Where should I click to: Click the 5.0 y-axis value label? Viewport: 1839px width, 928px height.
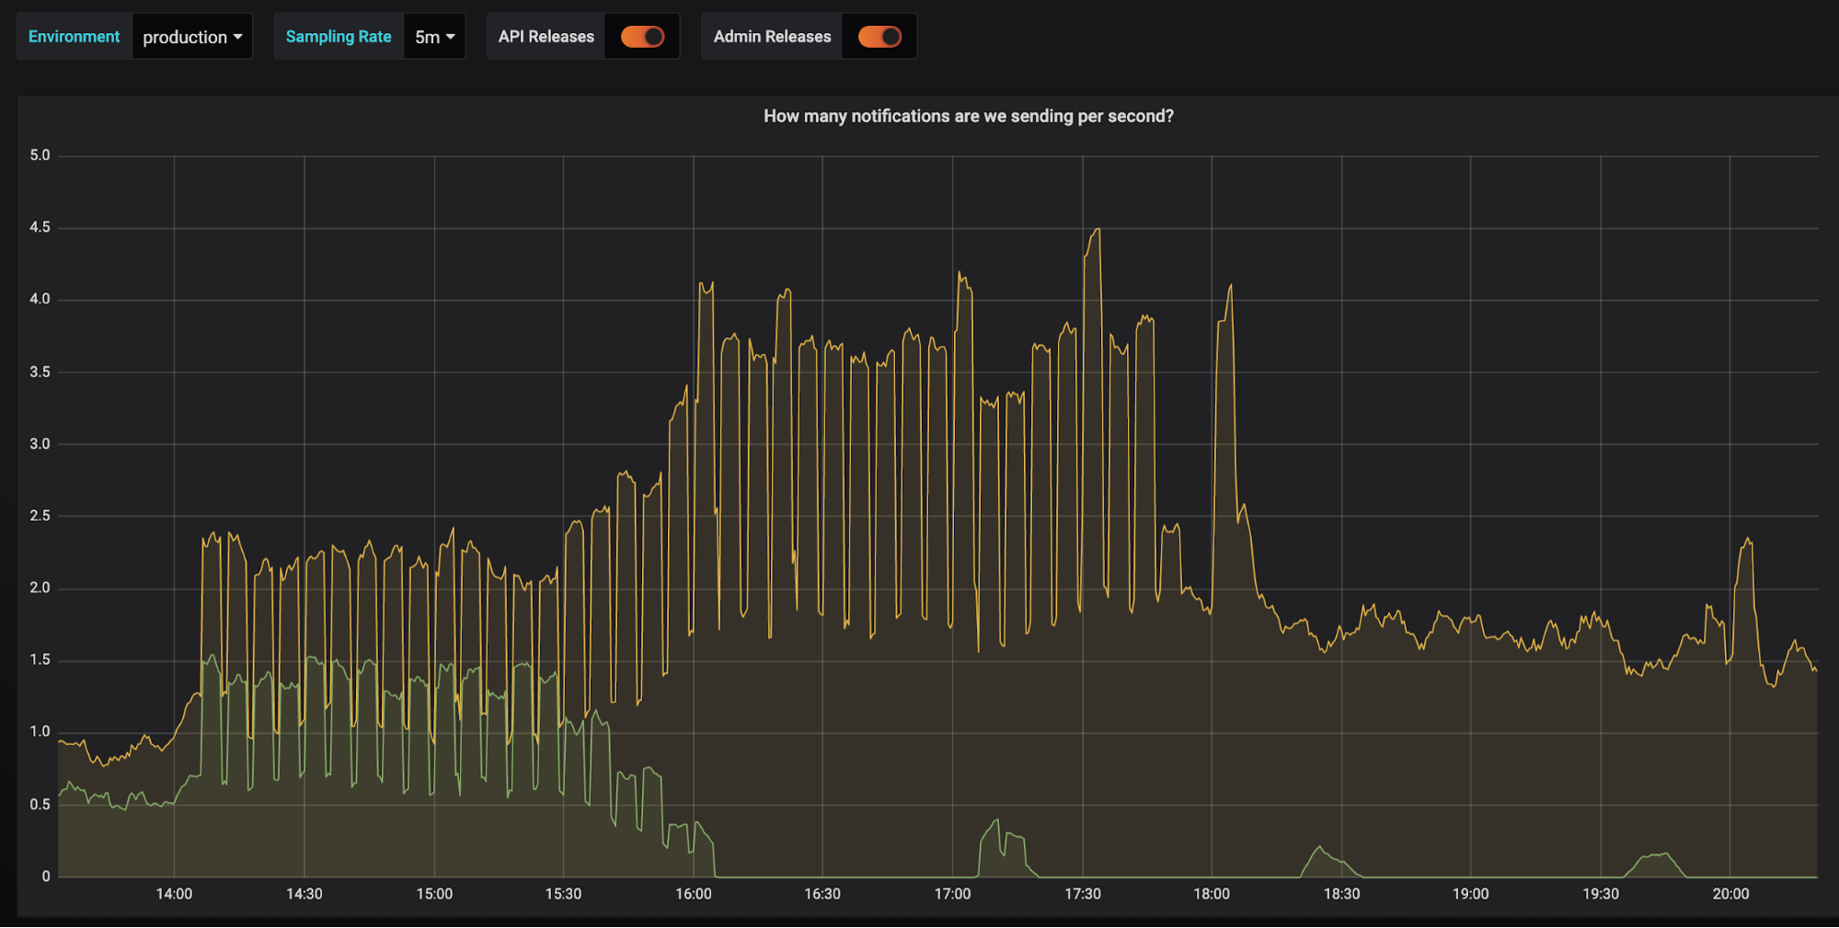[40, 155]
